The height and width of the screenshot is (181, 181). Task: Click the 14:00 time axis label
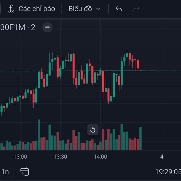point(100,157)
